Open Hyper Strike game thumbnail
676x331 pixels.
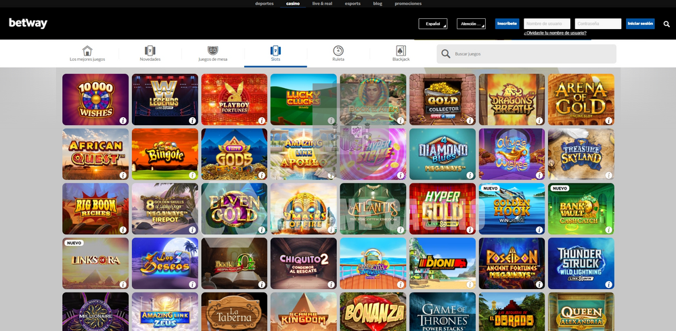tap(373, 154)
